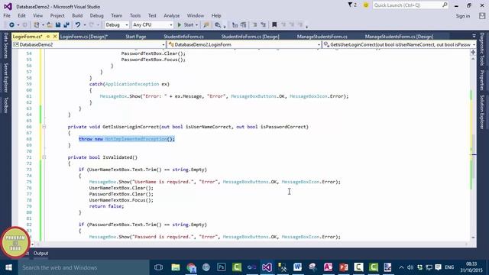The height and width of the screenshot is (275, 489).
Task: Click the Windows Start button
Action: (x=8, y=267)
